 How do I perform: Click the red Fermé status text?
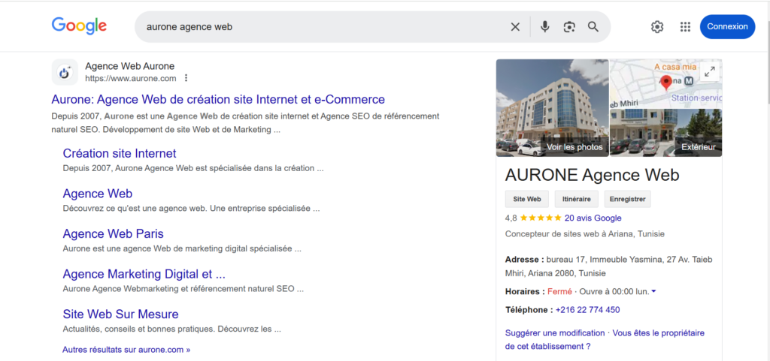pos(559,291)
